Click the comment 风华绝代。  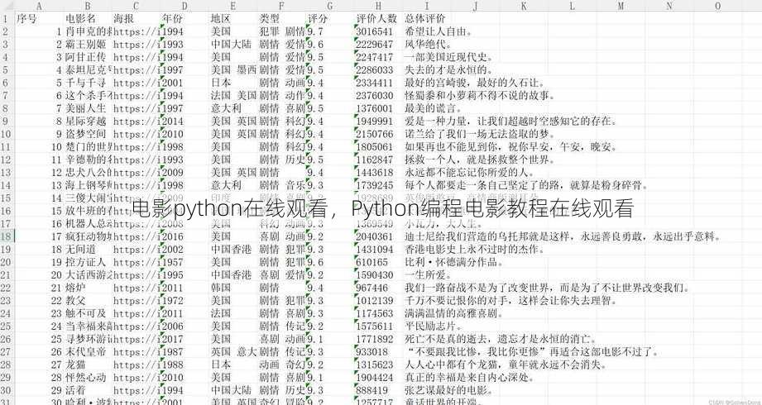(429, 45)
